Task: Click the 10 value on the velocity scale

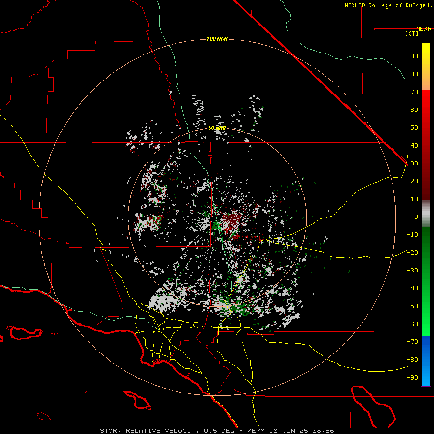Action: [x=414, y=199]
